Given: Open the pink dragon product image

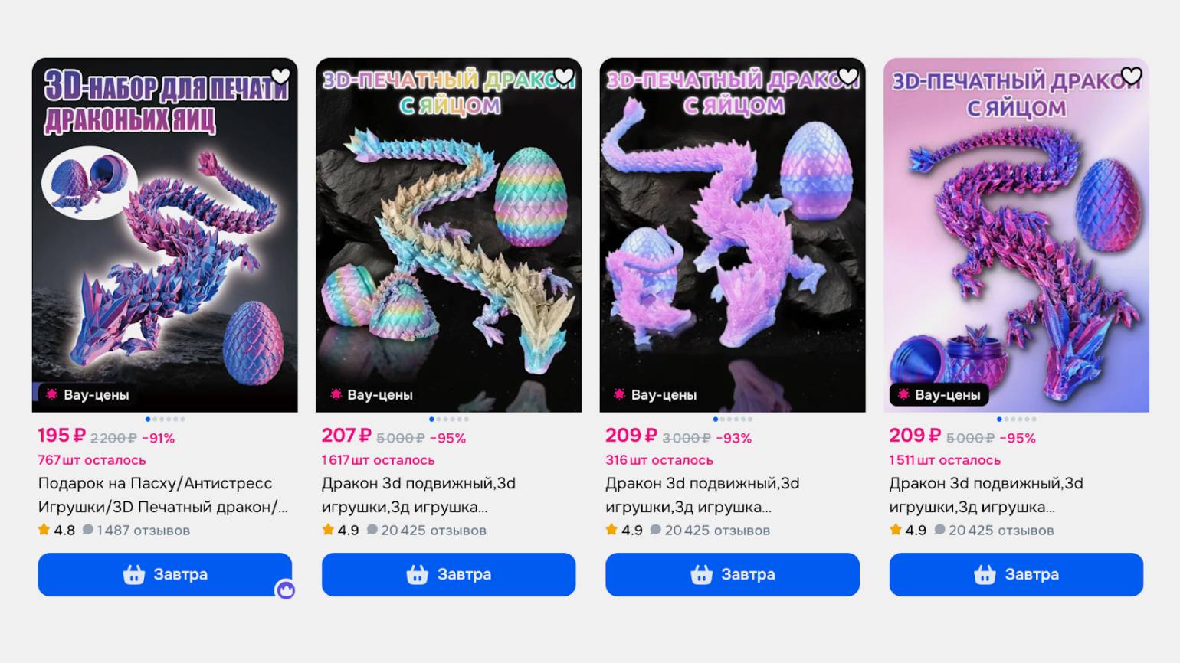Looking at the screenshot, I should pos(733,235).
